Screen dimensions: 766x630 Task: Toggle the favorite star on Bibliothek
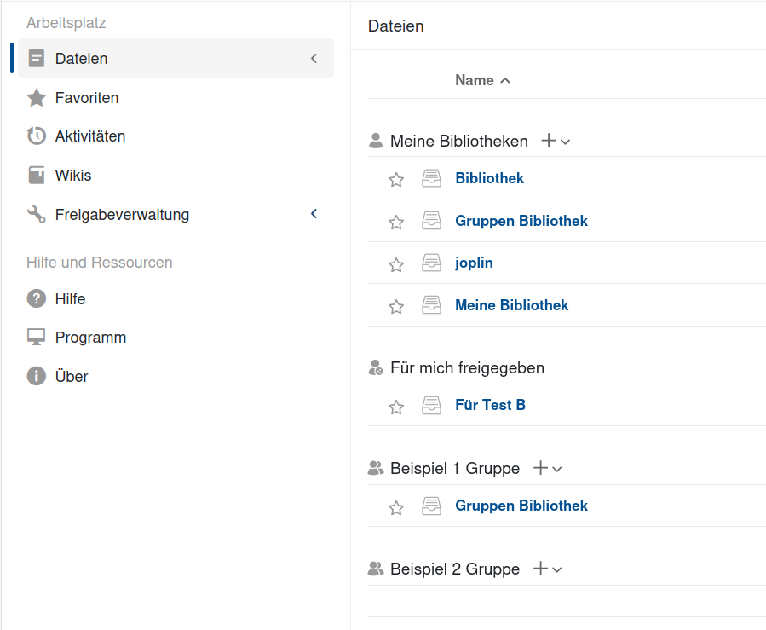coord(395,180)
